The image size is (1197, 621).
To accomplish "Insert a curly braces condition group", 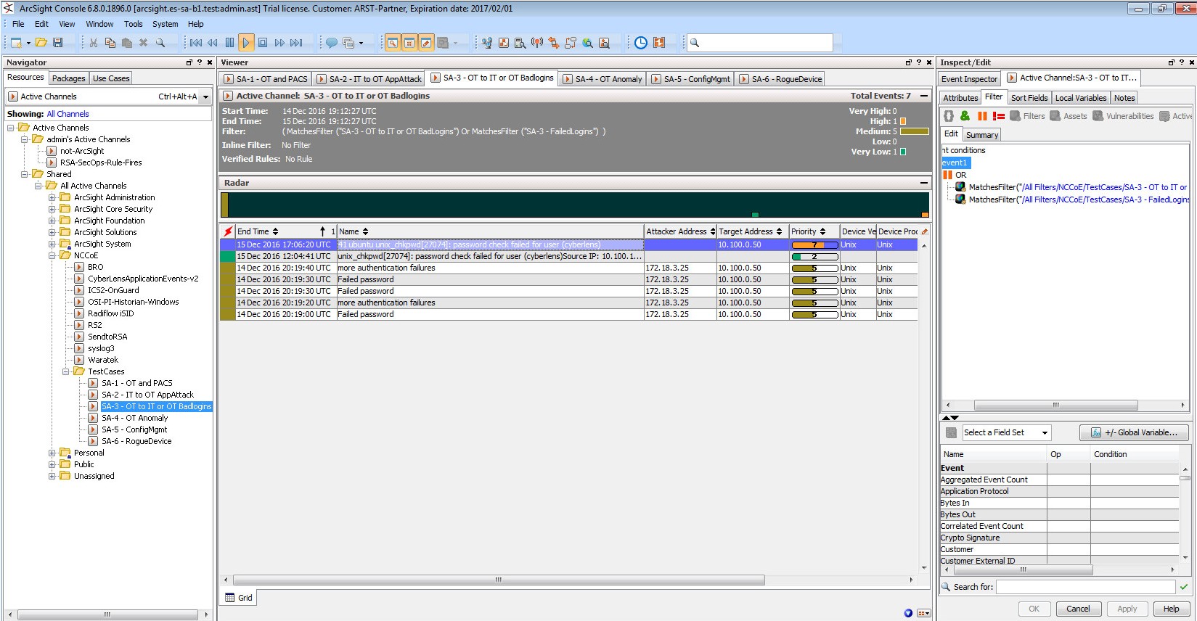I will point(949,116).
